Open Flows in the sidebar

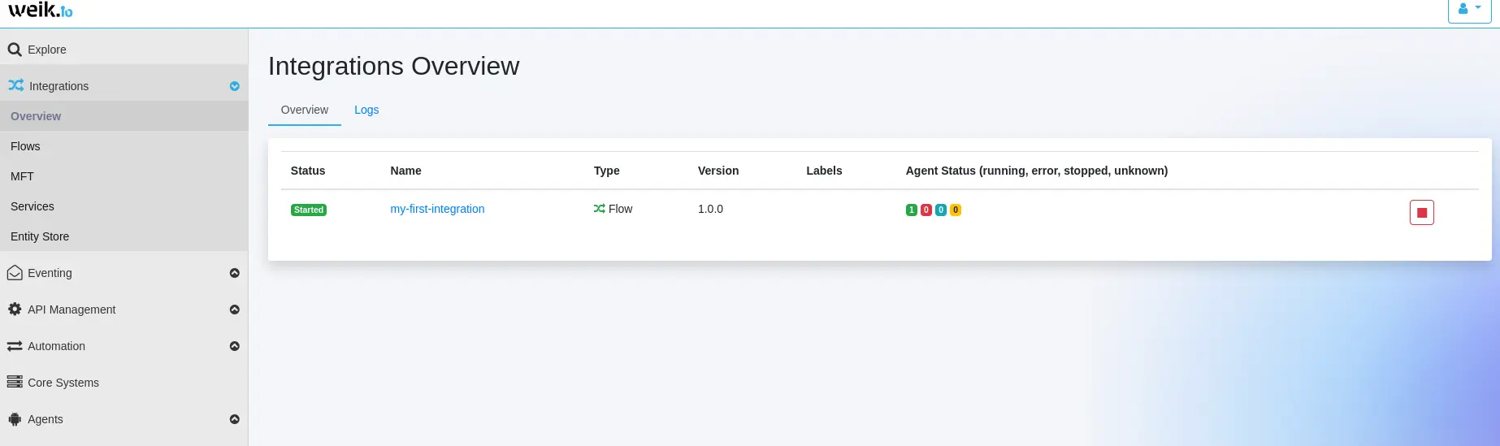124,146
